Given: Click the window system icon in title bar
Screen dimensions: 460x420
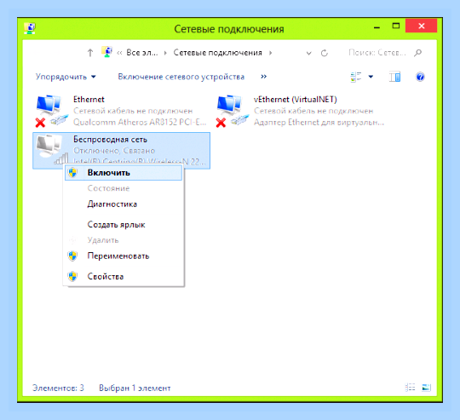Looking at the screenshot, I should click(x=30, y=28).
